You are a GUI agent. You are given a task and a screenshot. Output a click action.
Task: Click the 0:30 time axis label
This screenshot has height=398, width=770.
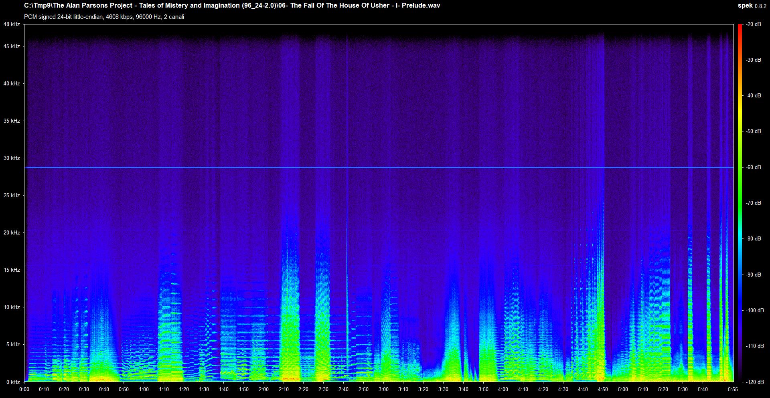pyautogui.click(x=84, y=390)
